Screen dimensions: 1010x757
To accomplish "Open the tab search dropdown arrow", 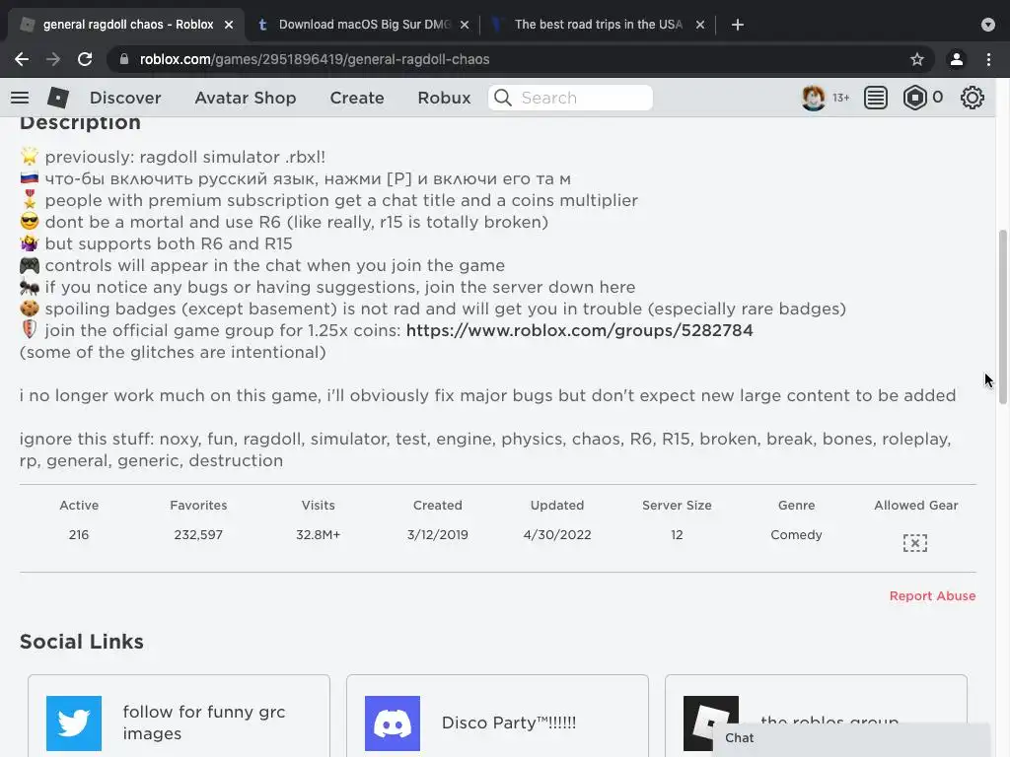I will point(988,25).
